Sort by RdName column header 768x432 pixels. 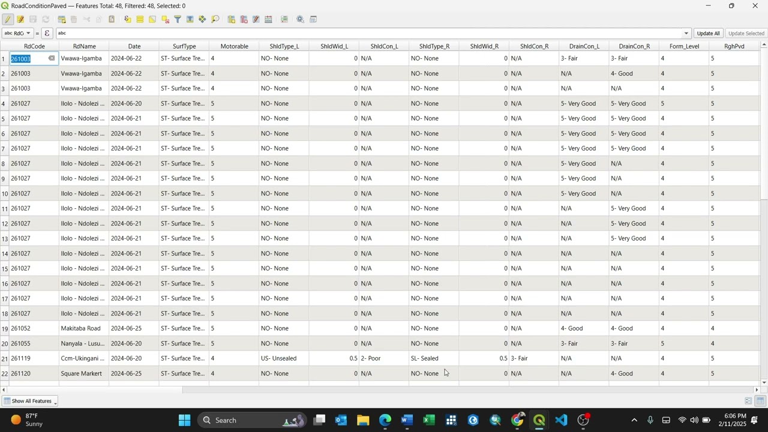click(84, 46)
